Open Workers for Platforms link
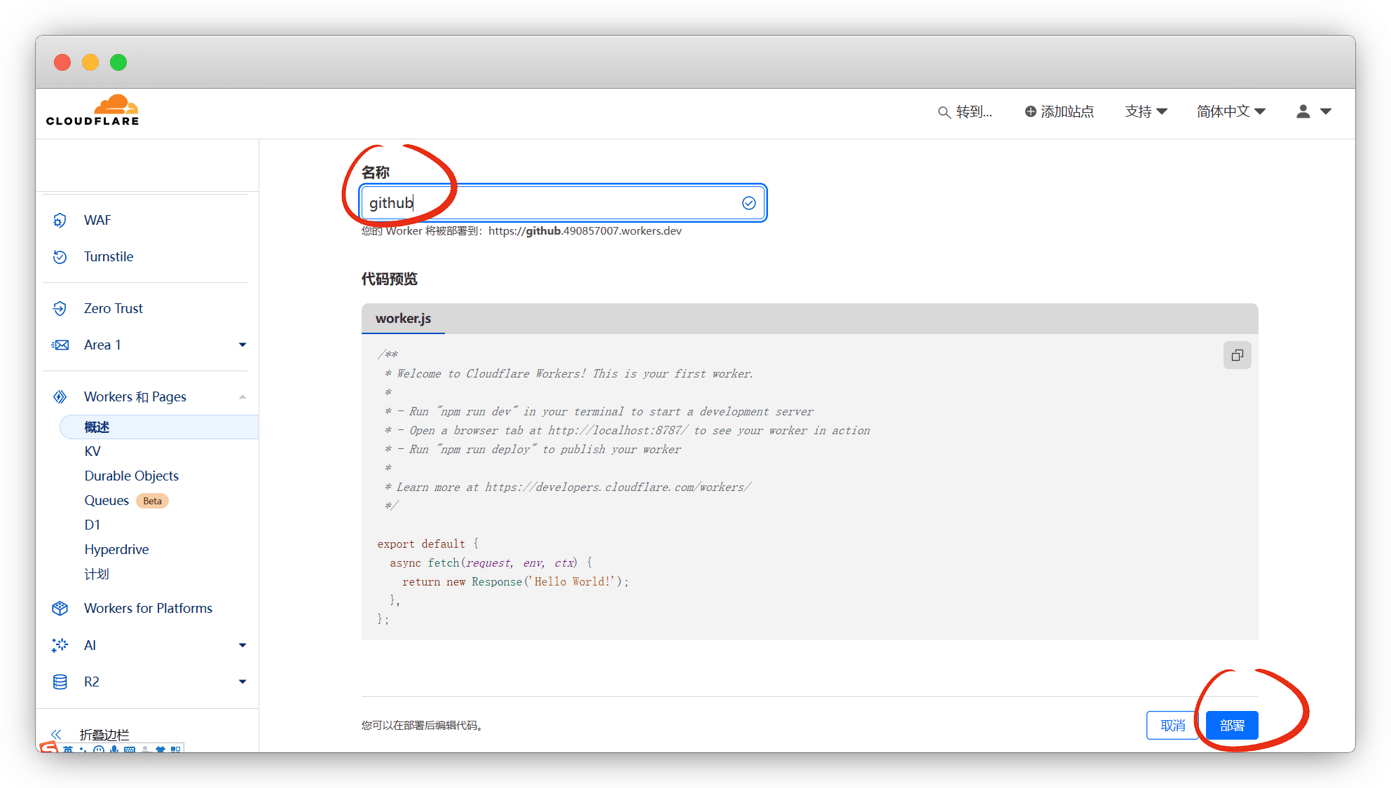Viewport: 1391px width, 788px height. pos(148,608)
